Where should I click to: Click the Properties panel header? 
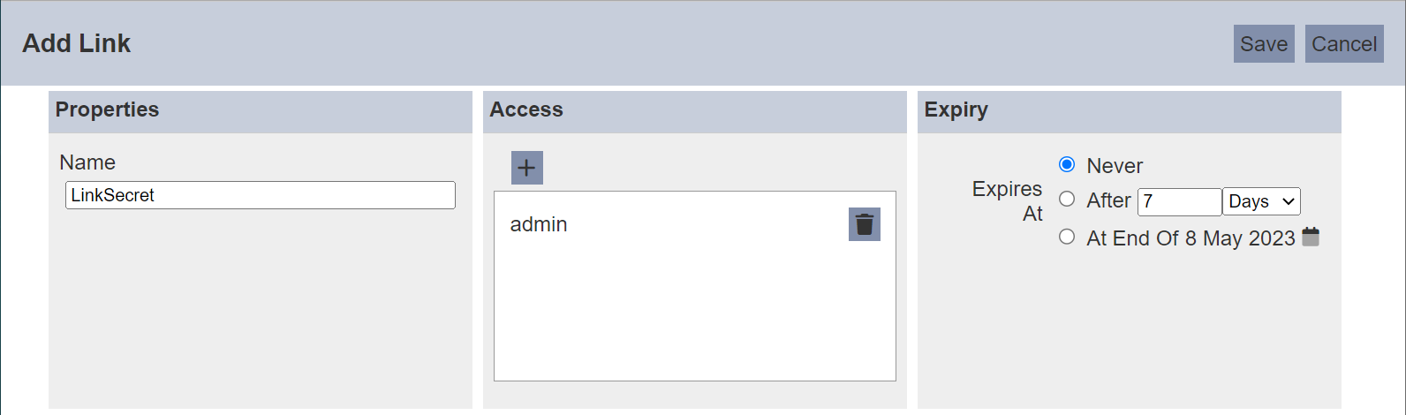pos(261,110)
